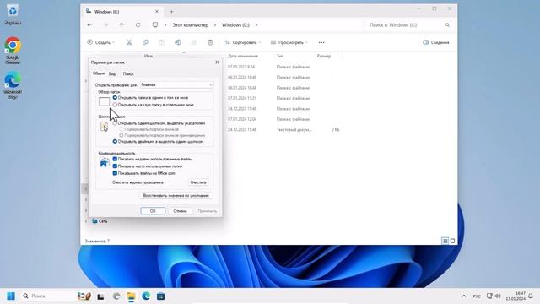This screenshot has width=540, height=304.
Task: Show hidden icons in the system tray
Action: pos(464,296)
